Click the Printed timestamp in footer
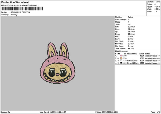 [107, 112]
